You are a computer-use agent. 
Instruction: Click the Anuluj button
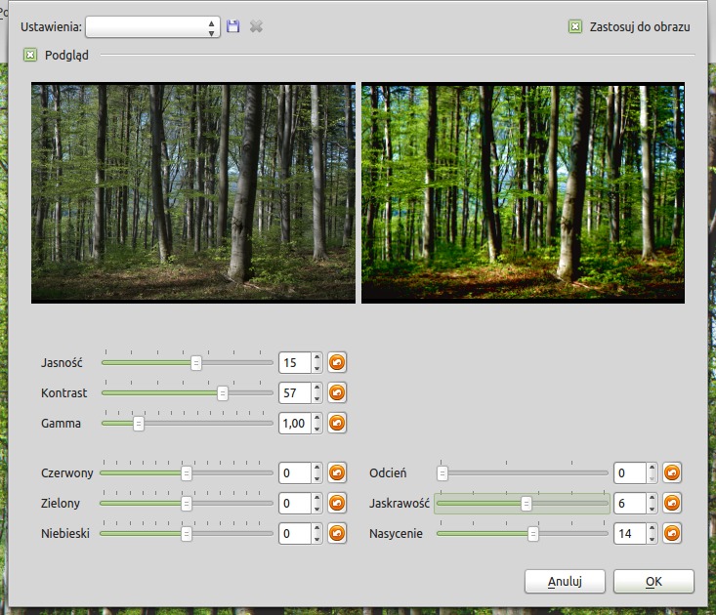[x=565, y=581]
